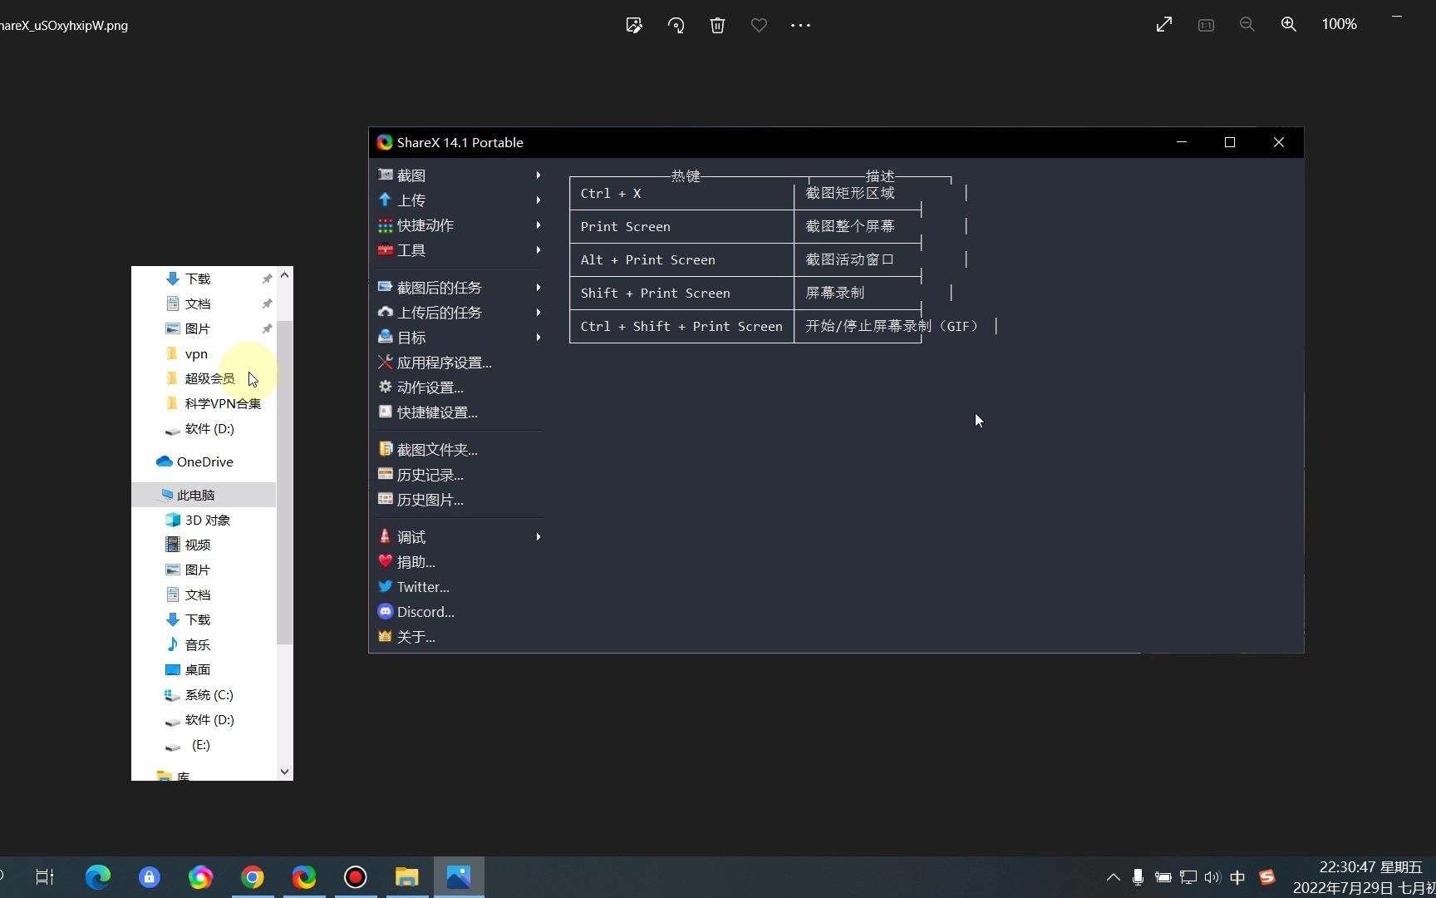Open the 截图后的任务 menu
1436x898 pixels.
click(x=460, y=288)
